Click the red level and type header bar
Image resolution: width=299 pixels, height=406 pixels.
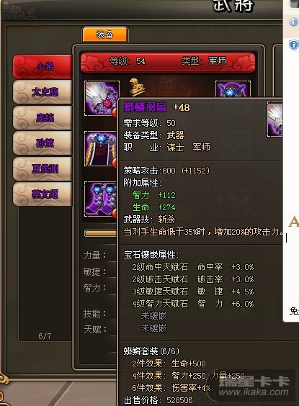point(168,62)
